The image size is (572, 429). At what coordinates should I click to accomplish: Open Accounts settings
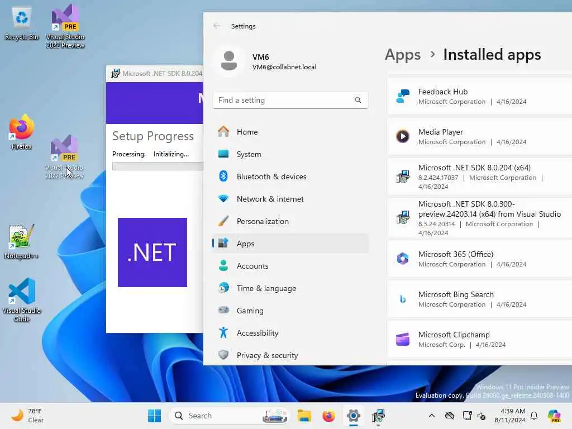click(x=290, y=266)
